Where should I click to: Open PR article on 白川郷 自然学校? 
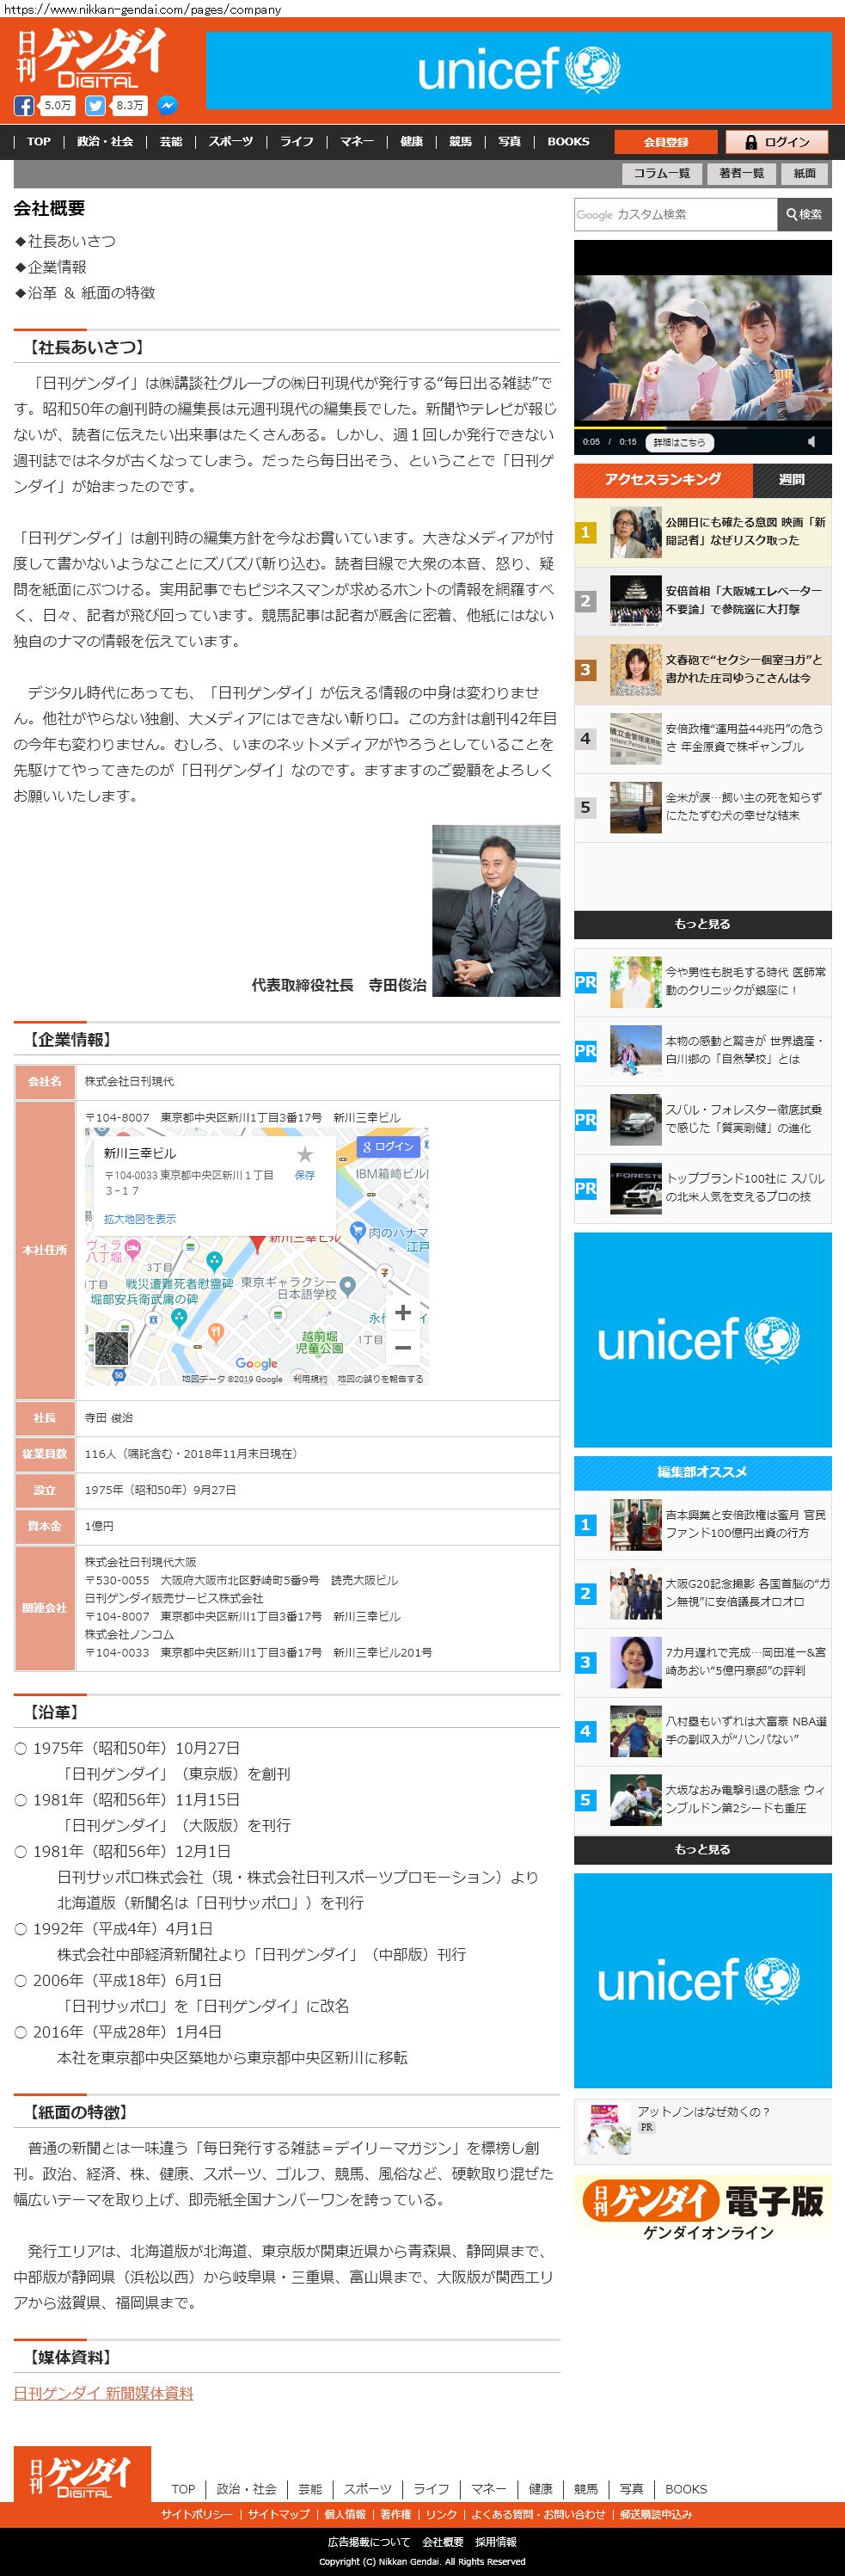pyautogui.click(x=703, y=1051)
